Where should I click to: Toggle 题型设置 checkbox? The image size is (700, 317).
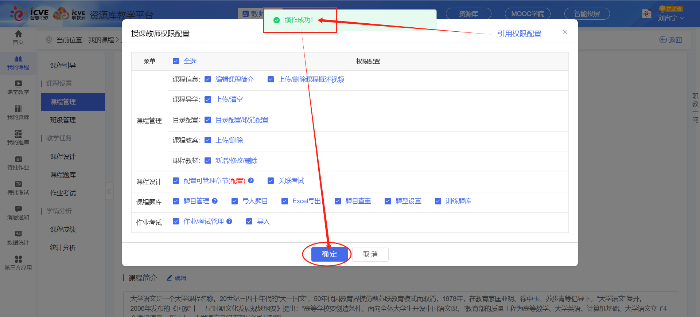tap(388, 201)
